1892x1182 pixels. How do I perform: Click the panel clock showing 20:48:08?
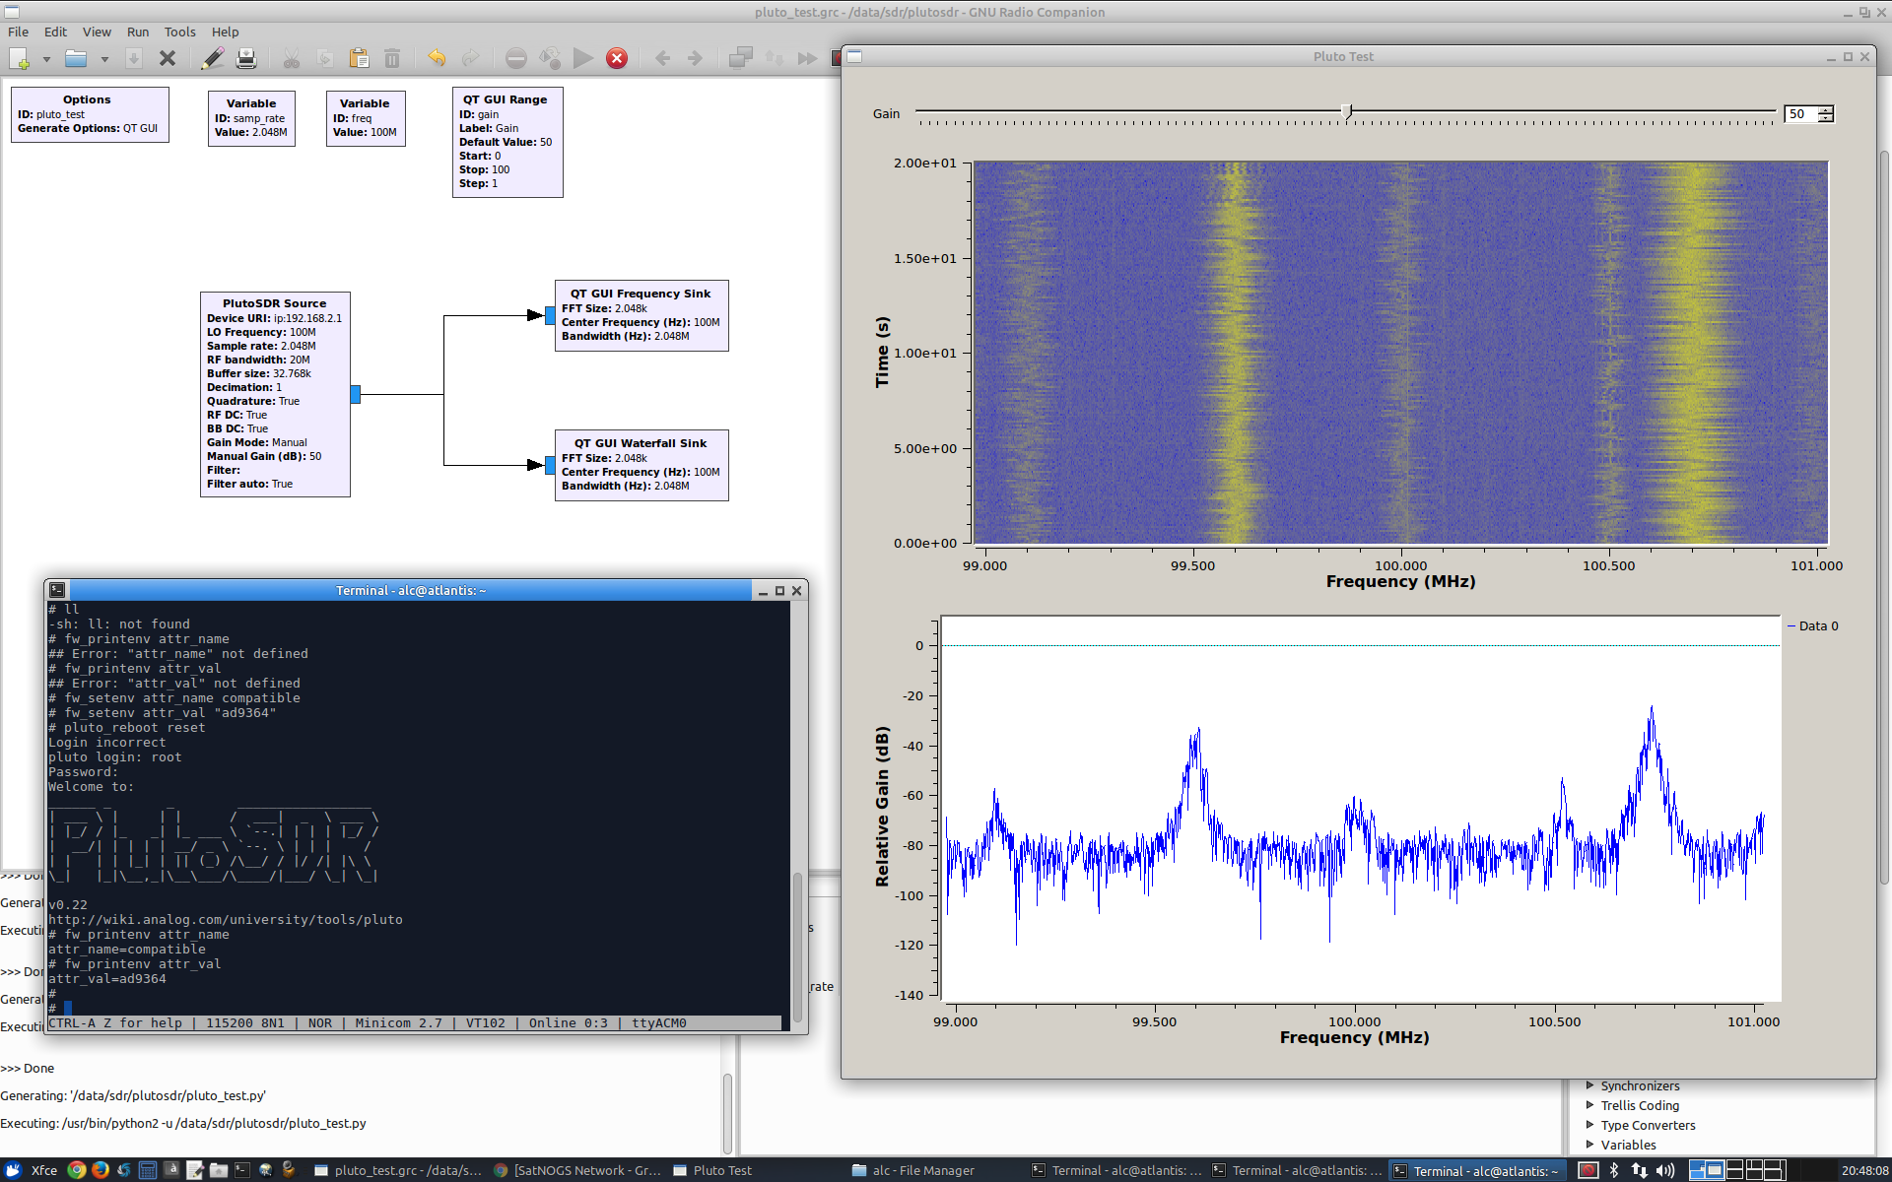coord(1864,1170)
